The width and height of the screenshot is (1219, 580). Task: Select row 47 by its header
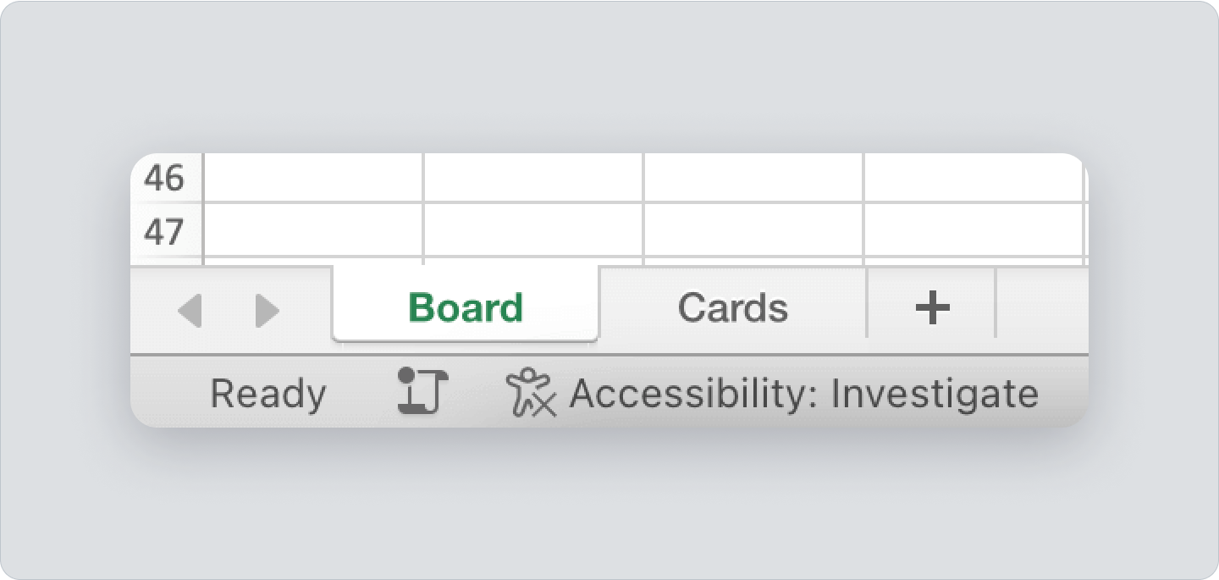[x=167, y=231]
